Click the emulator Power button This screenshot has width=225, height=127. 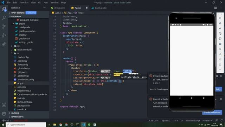pos(220,18)
